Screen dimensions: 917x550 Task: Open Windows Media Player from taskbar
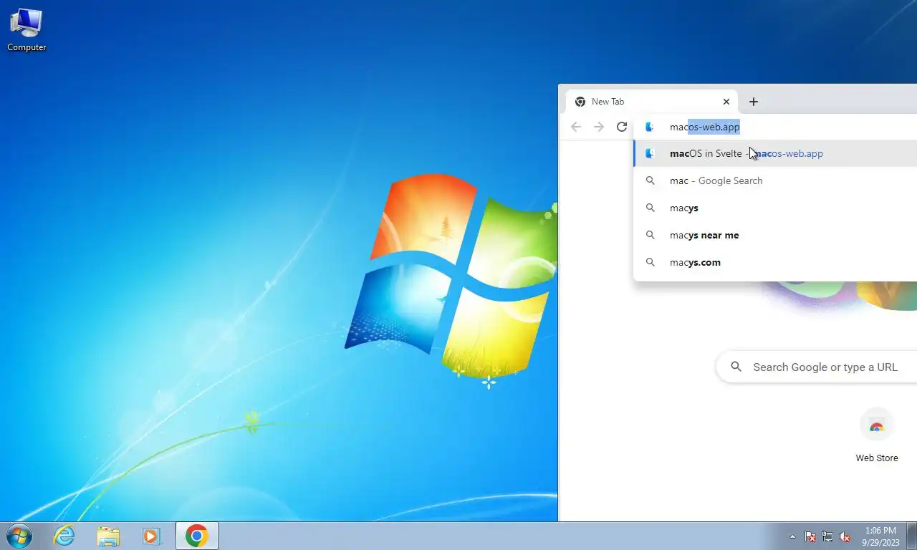coord(152,536)
